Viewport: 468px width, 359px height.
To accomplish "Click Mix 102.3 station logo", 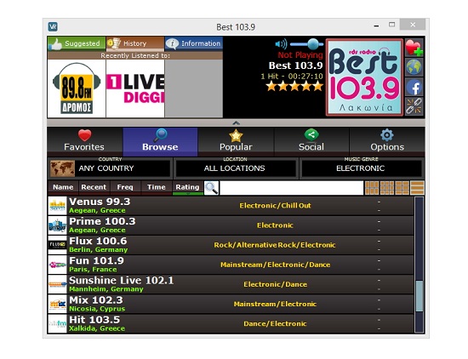I will [x=57, y=304].
